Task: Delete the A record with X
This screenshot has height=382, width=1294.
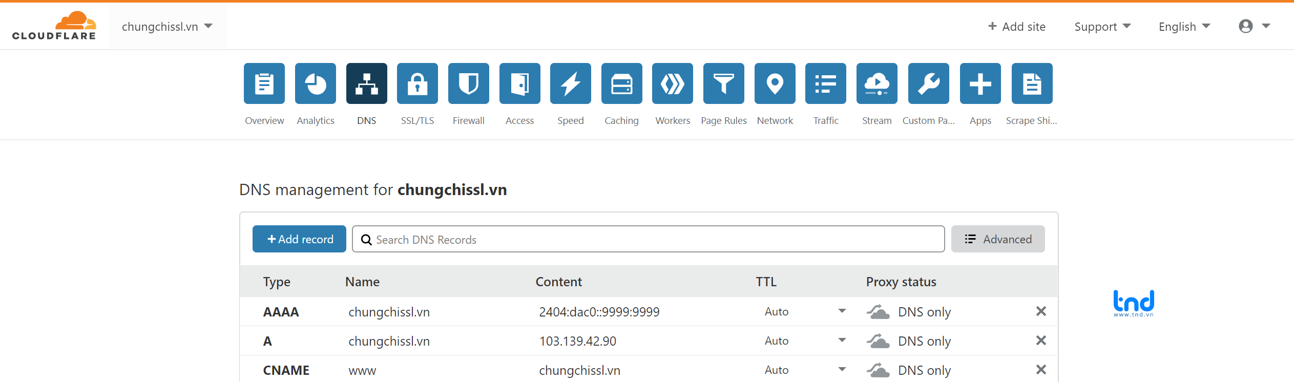Action: [1040, 341]
